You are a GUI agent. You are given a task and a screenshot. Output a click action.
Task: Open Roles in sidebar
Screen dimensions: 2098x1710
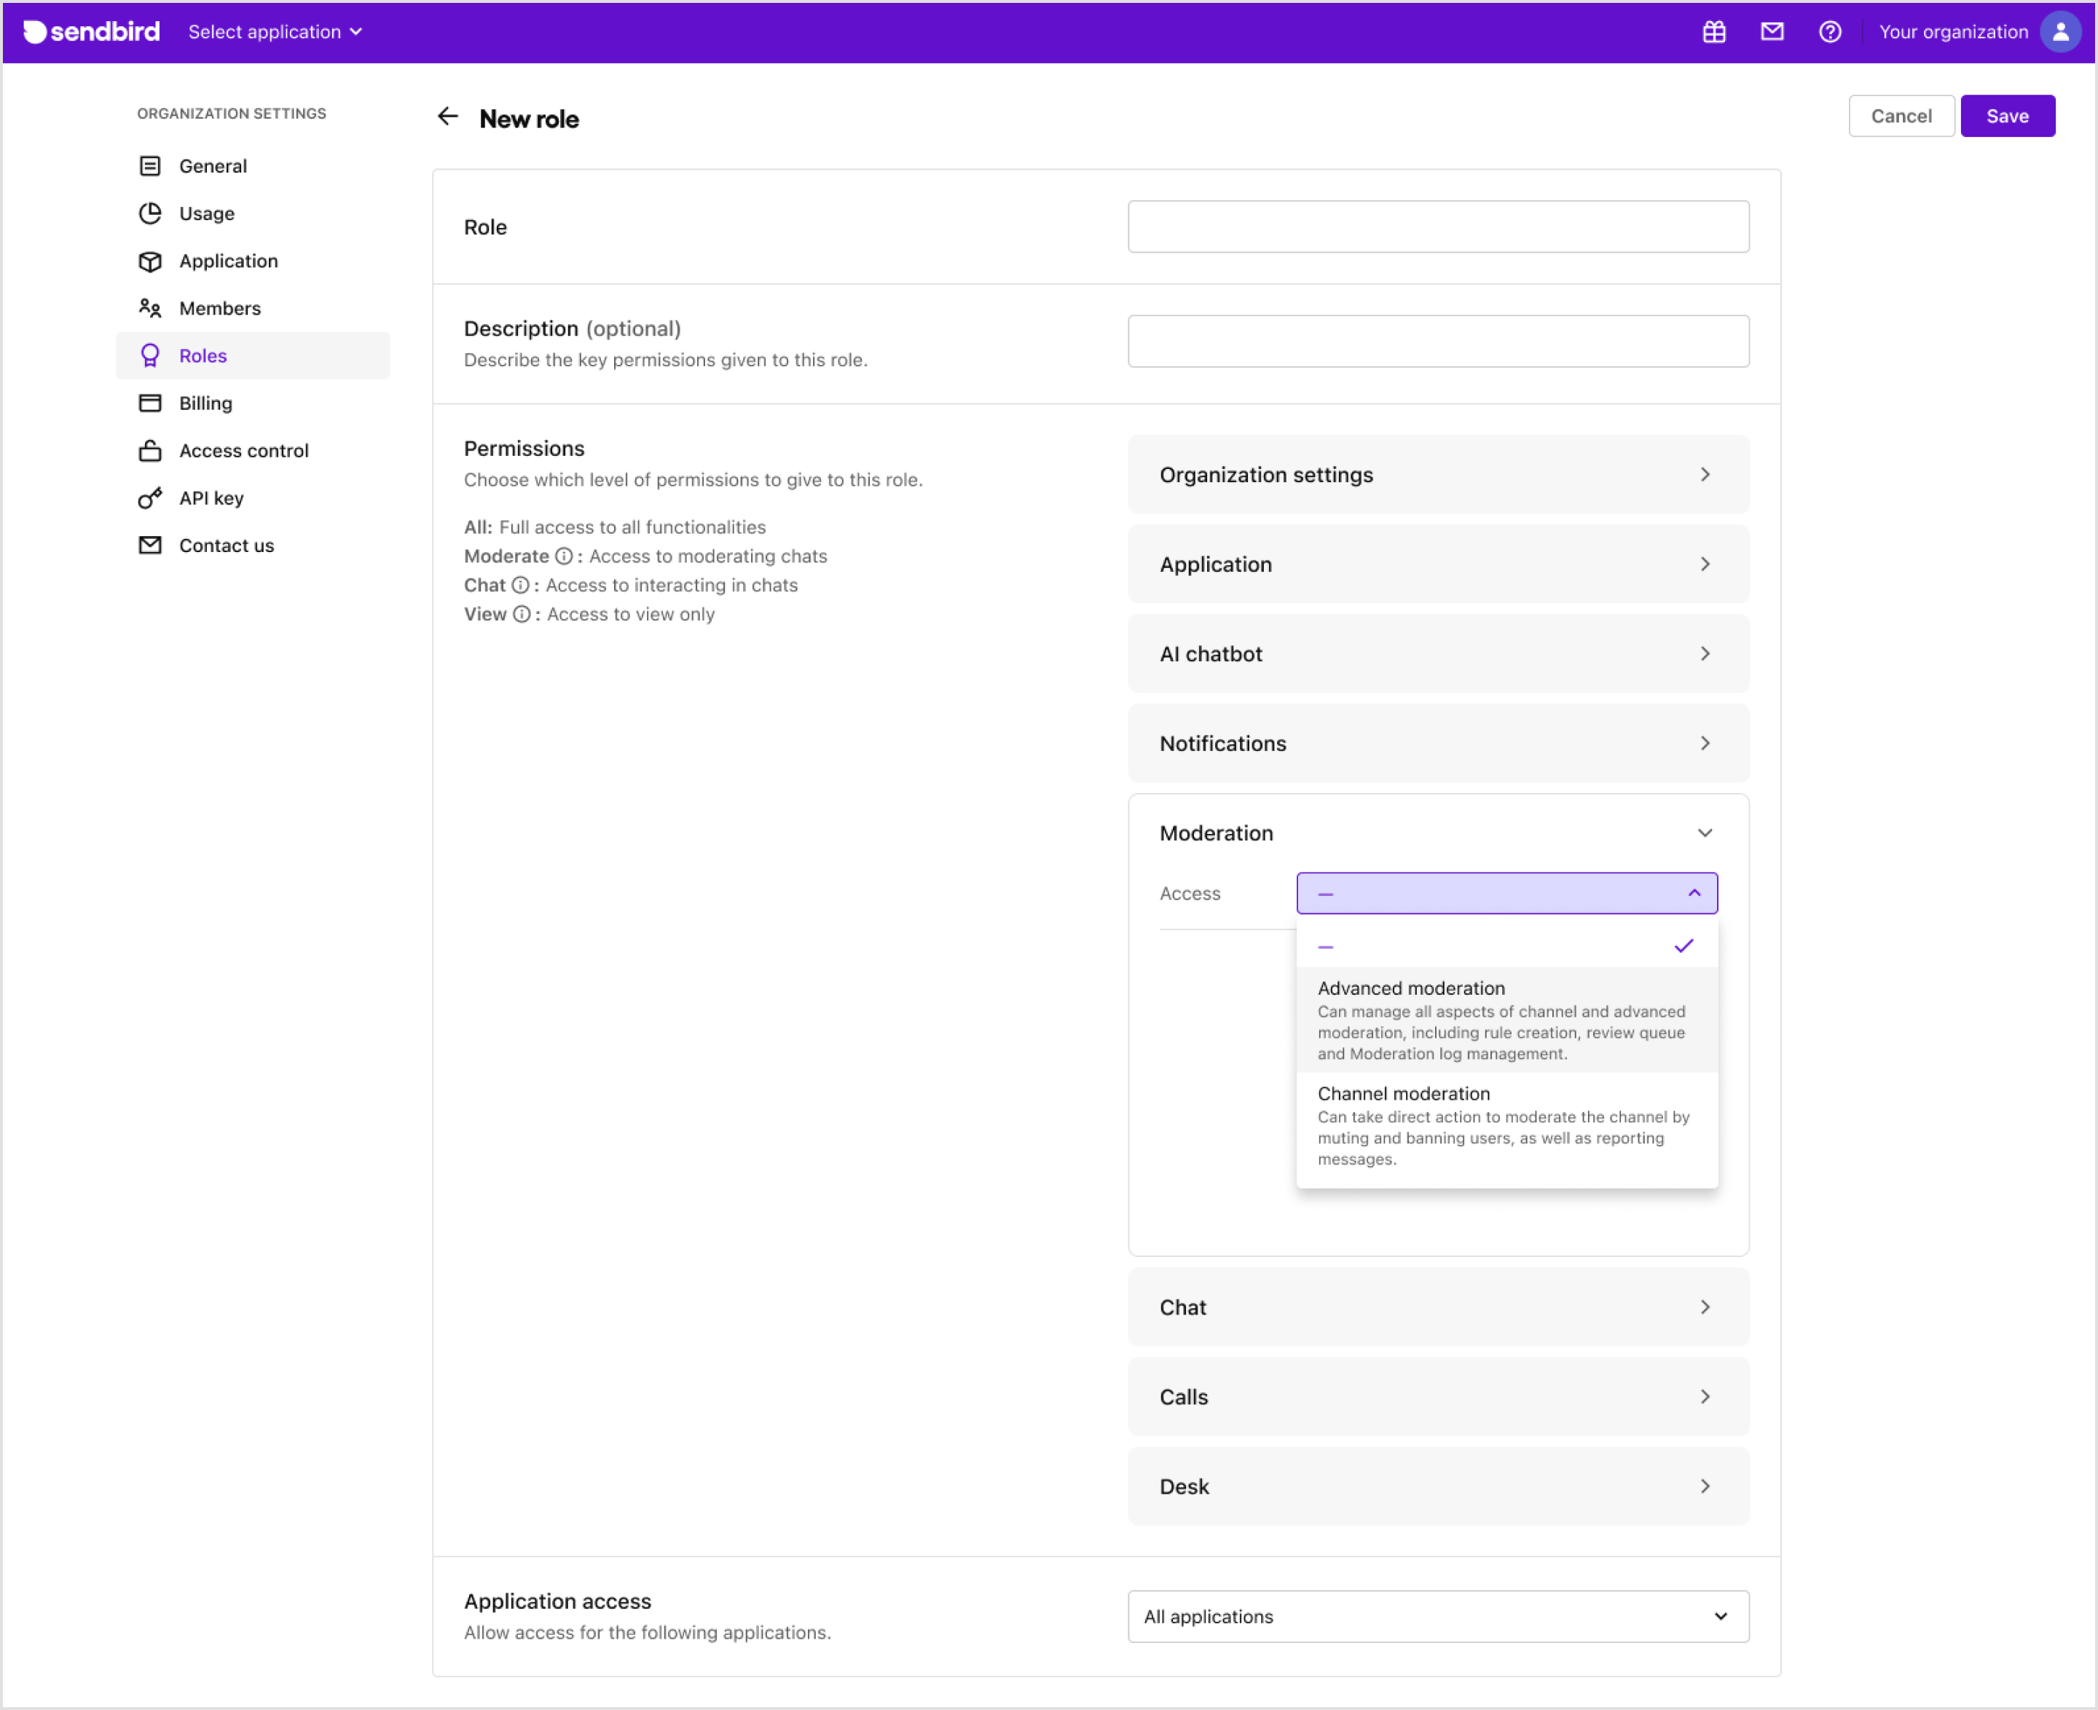coord(254,355)
